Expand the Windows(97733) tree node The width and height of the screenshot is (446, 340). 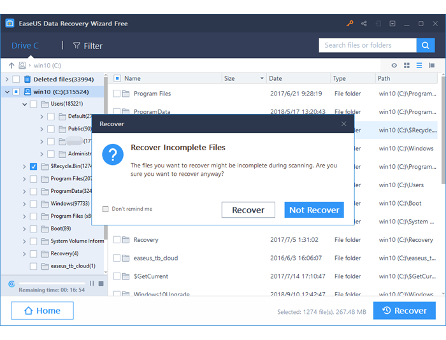24,204
